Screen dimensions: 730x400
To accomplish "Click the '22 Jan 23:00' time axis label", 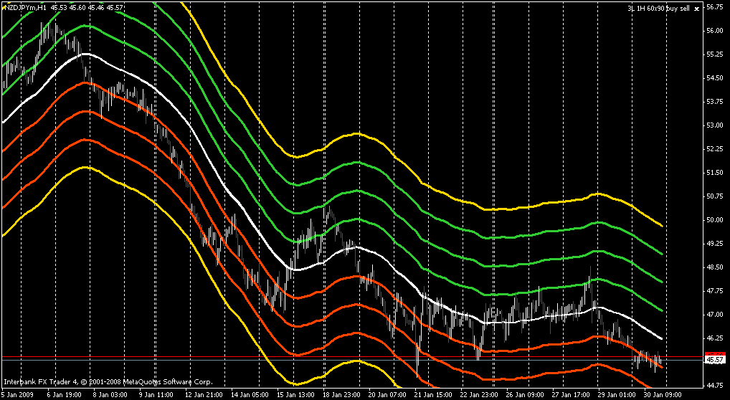I will point(480,394).
